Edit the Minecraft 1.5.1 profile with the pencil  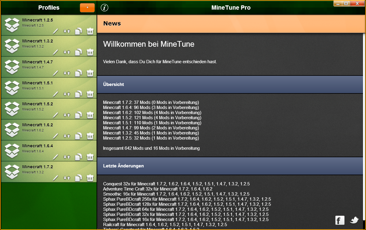(x=55, y=94)
